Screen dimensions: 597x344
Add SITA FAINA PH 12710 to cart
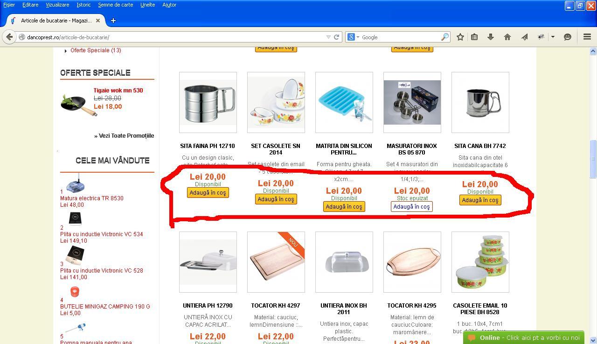pos(208,193)
